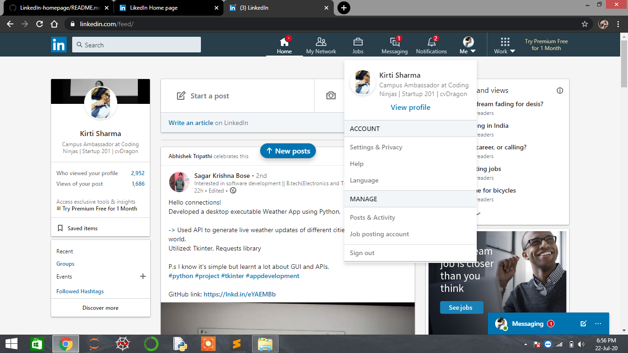
Task: Click Sagar Krishna Bose's profile photo
Action: click(x=179, y=182)
